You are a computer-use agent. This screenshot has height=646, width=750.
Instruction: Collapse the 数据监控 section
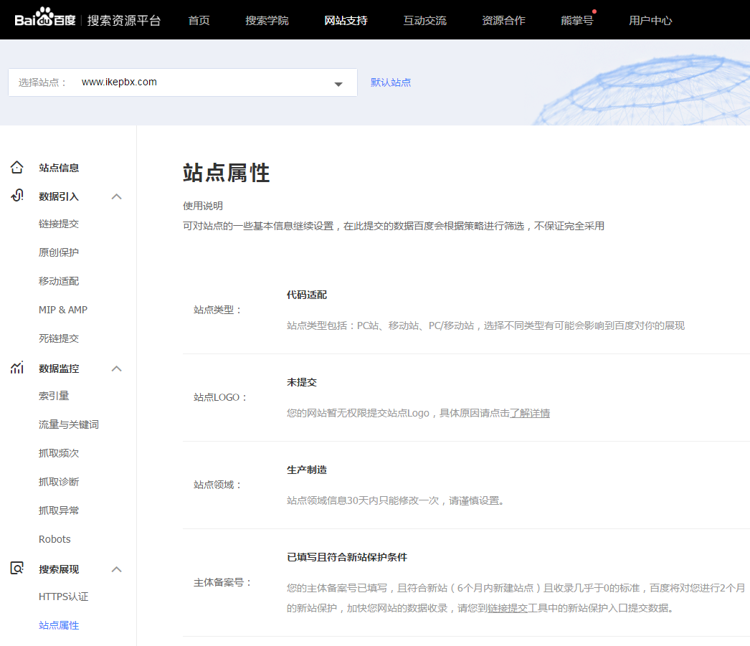116,368
